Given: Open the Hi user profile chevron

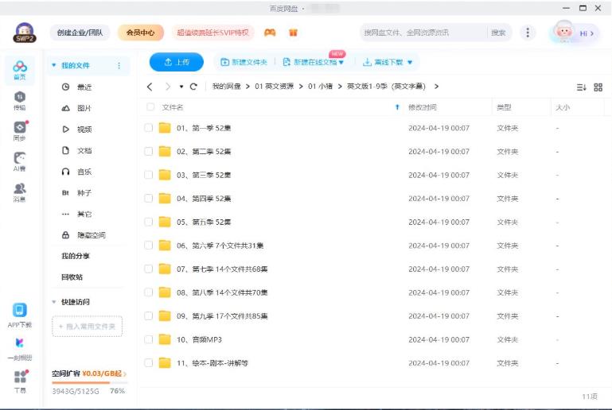Looking at the screenshot, I should [x=592, y=33].
